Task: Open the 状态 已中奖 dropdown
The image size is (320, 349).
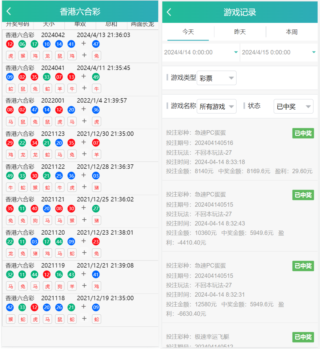Action: (293, 106)
